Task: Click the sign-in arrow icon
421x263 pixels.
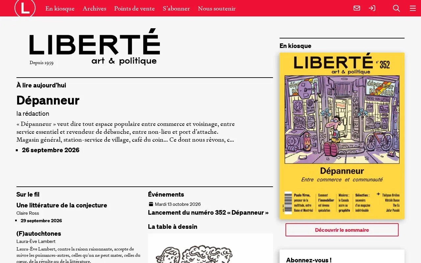Action: (x=372, y=8)
